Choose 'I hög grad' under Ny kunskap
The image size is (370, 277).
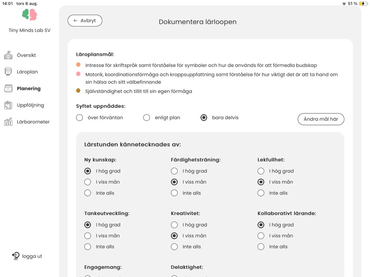pos(87,171)
